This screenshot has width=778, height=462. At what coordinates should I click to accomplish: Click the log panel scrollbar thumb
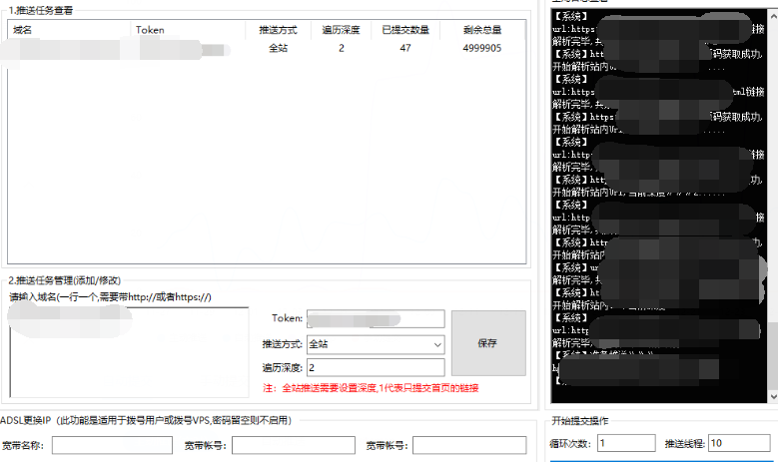(773, 355)
